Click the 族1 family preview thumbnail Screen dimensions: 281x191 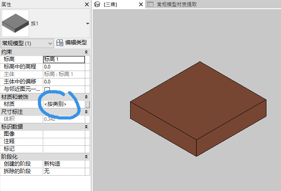(x=15, y=23)
